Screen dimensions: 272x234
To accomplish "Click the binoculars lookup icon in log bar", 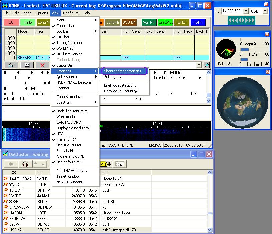I will point(11,65).
